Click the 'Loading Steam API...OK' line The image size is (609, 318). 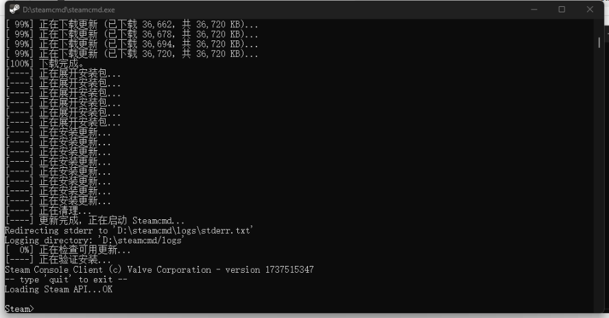tap(59, 289)
